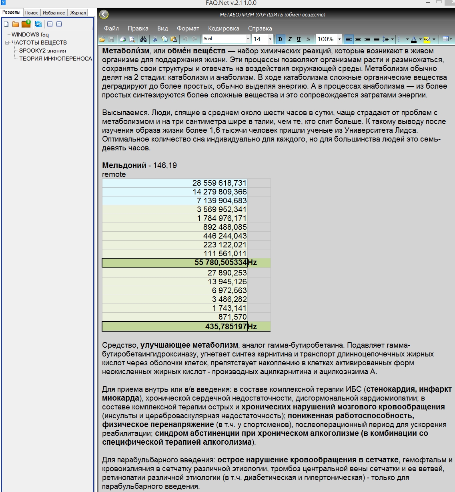Open the font size 14 dropdown
The image size is (455, 492).
270,39
